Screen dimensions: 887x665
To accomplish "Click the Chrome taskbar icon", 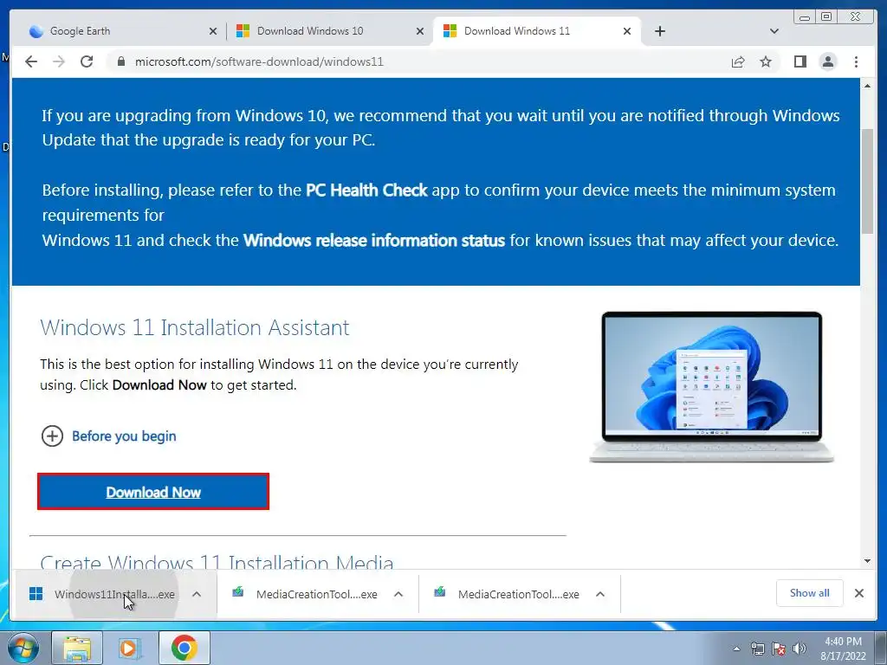I will coord(184,648).
